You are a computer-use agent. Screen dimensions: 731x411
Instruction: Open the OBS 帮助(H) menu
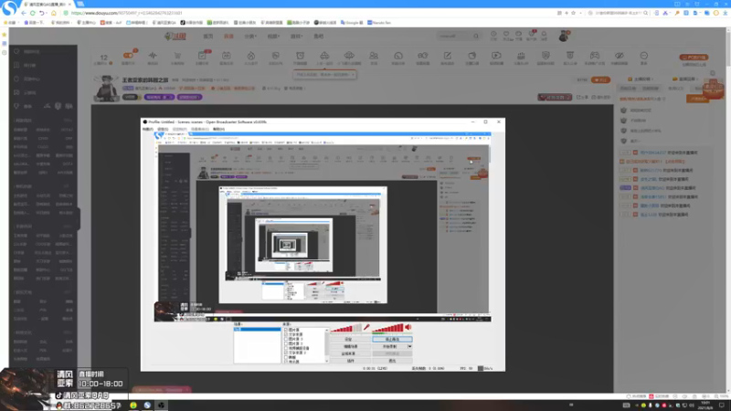(218, 129)
